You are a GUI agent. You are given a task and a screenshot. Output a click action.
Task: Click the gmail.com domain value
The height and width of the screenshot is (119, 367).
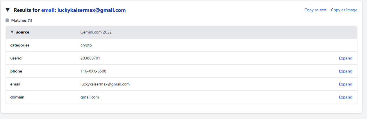tap(90, 97)
